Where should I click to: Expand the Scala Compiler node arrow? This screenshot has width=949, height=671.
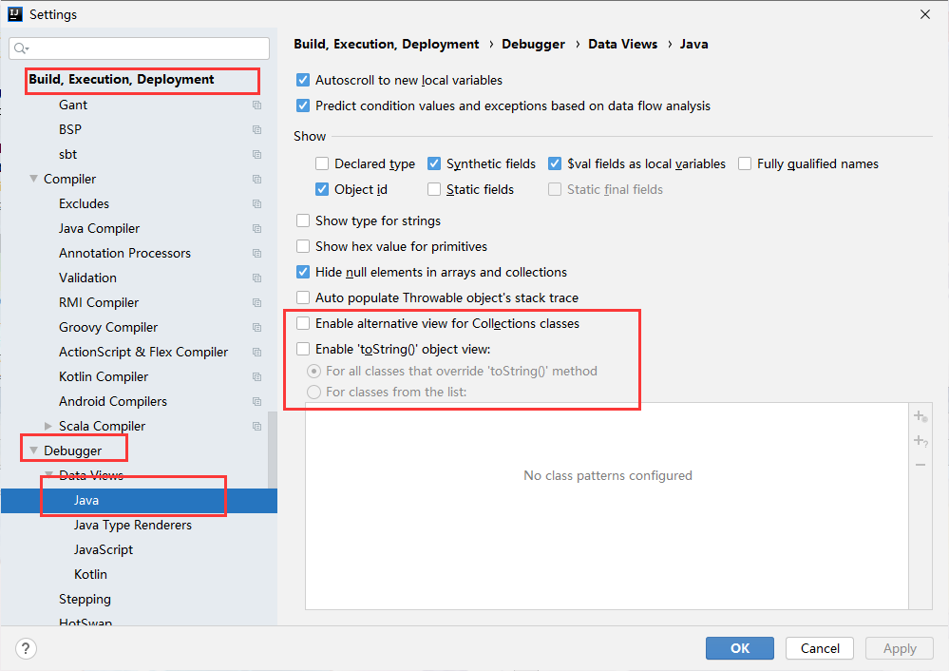tap(48, 427)
